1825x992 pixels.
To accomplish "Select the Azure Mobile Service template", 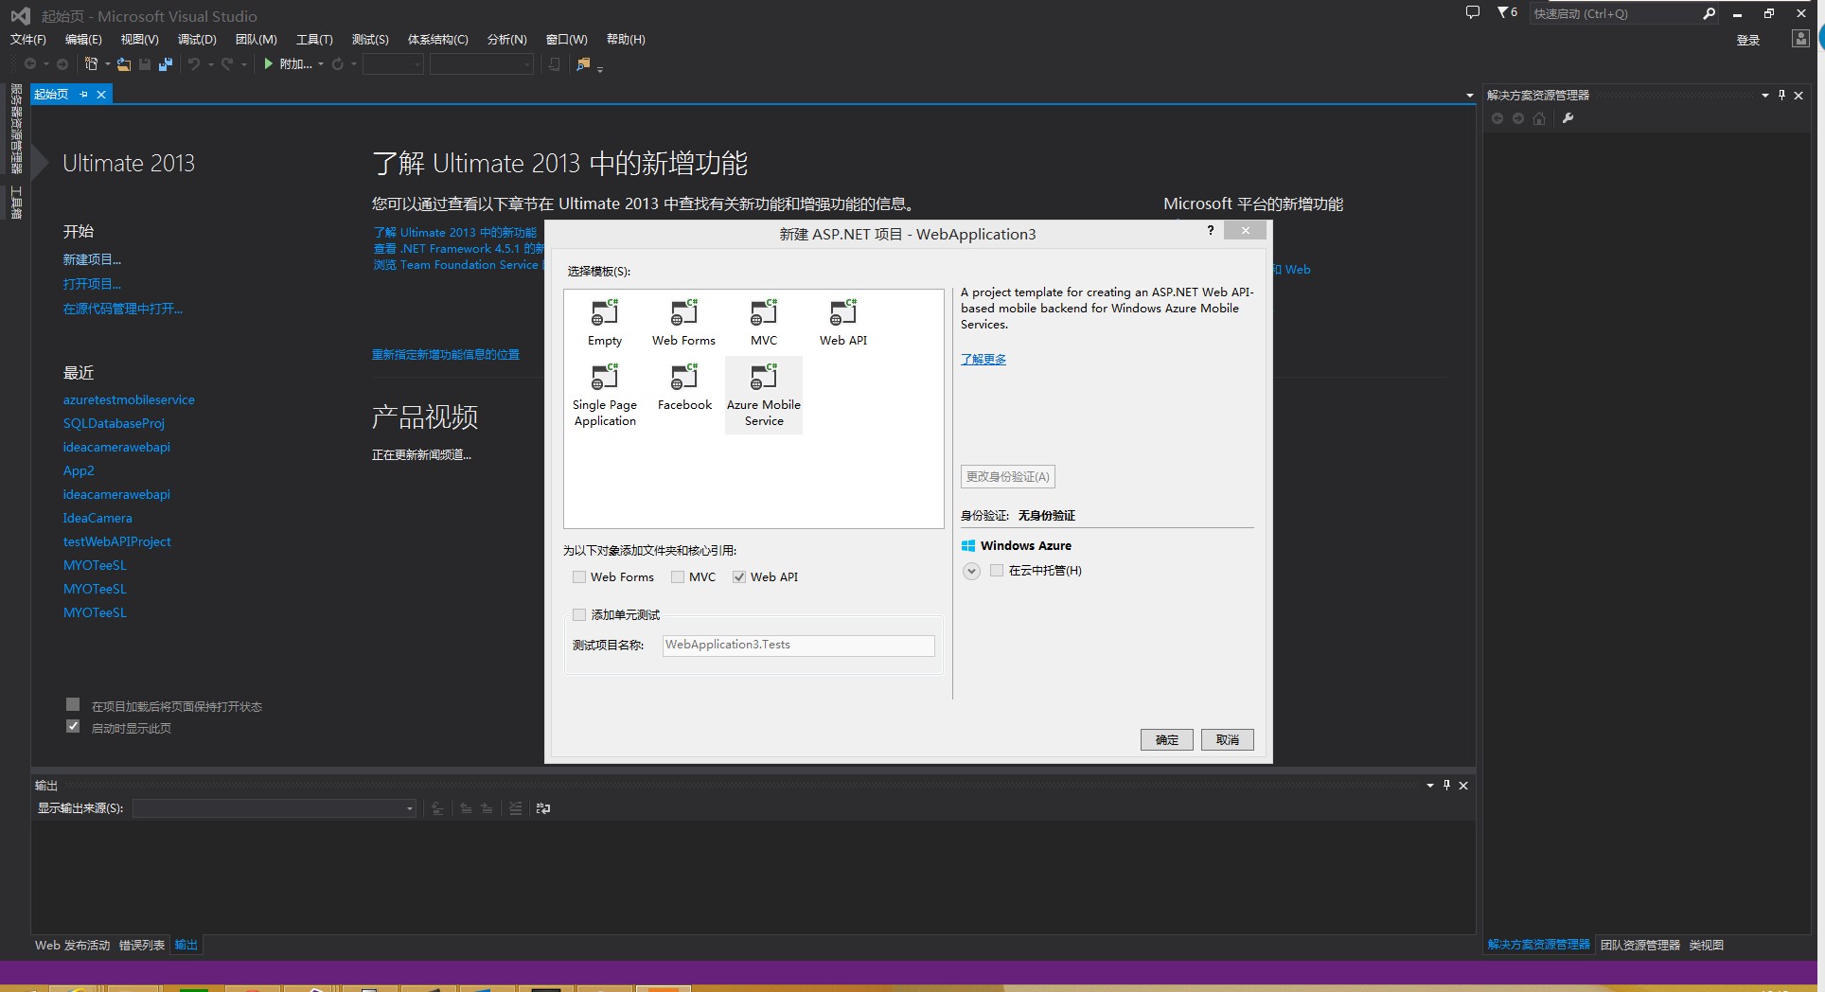I will point(764,396).
